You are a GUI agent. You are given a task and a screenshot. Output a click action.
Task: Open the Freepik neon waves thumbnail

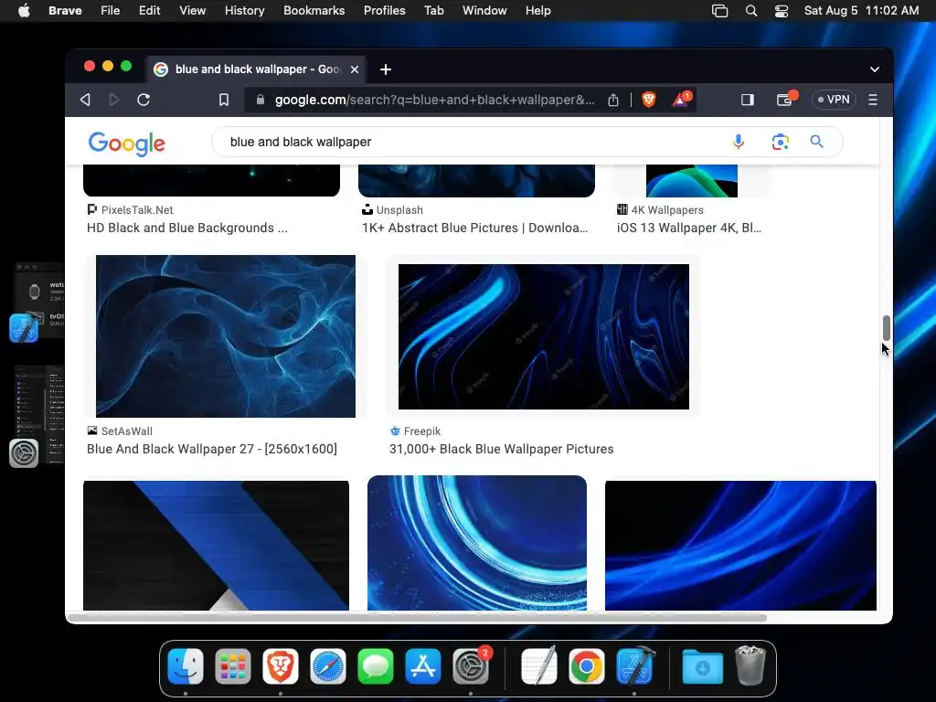(x=544, y=336)
